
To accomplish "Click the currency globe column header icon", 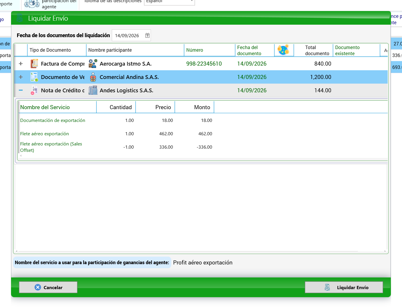I will (283, 50).
